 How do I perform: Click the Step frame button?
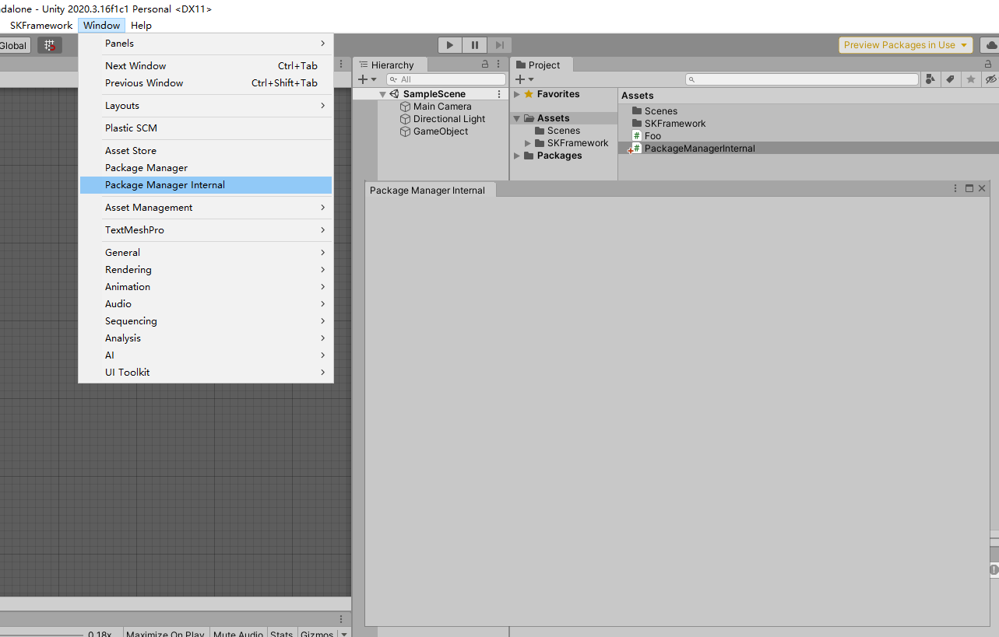coord(499,44)
